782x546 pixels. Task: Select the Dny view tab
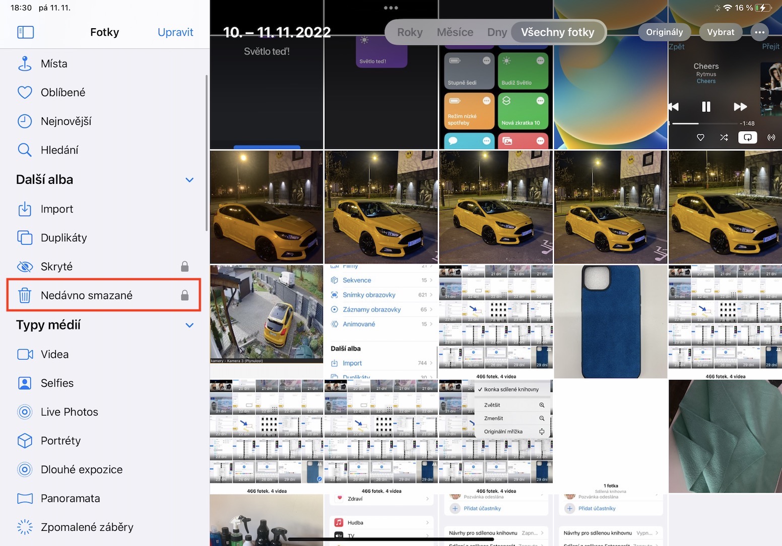point(497,32)
